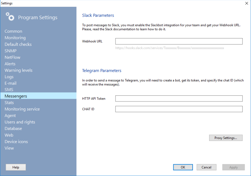The width and height of the screenshot is (251, 176).
Task: Open the Alerts settings
Action: tap(10, 64)
